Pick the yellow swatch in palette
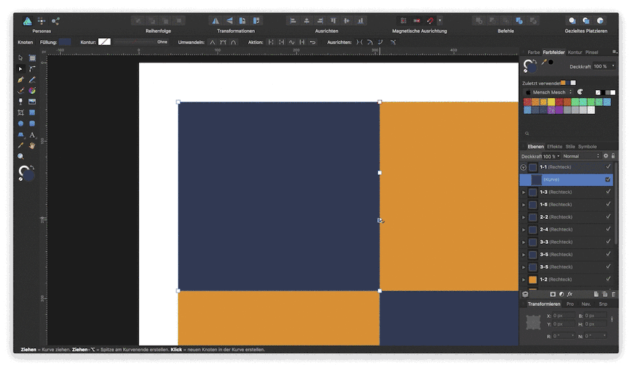 click(551, 102)
